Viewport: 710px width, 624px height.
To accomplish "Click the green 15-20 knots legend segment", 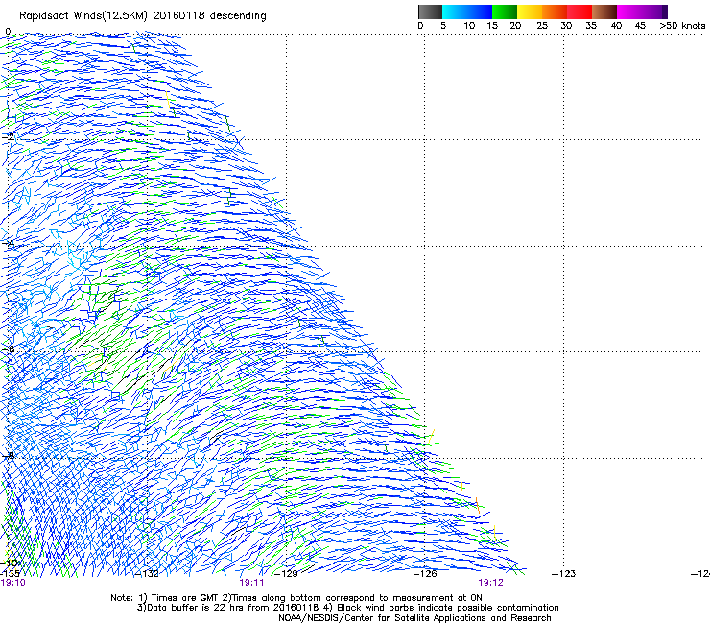I will coord(505,12).
